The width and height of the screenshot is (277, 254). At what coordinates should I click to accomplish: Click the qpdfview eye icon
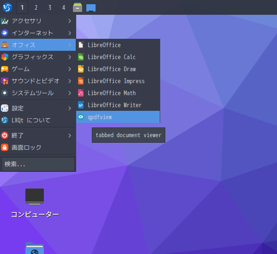click(81, 117)
